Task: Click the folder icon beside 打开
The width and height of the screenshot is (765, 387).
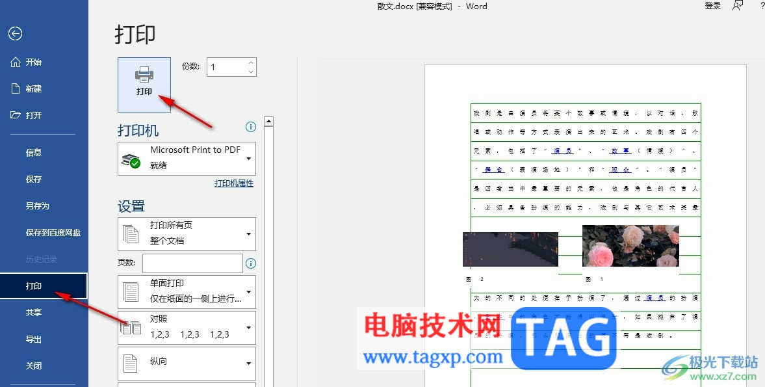Action: point(16,115)
